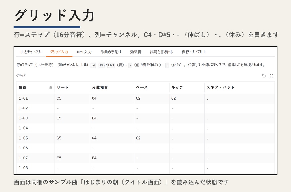Viewport: 291px width, 192px height.
Task: Click the 位置 column header
Action: coord(36,87)
